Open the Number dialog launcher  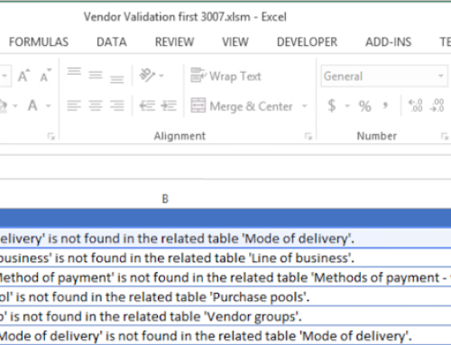445,136
